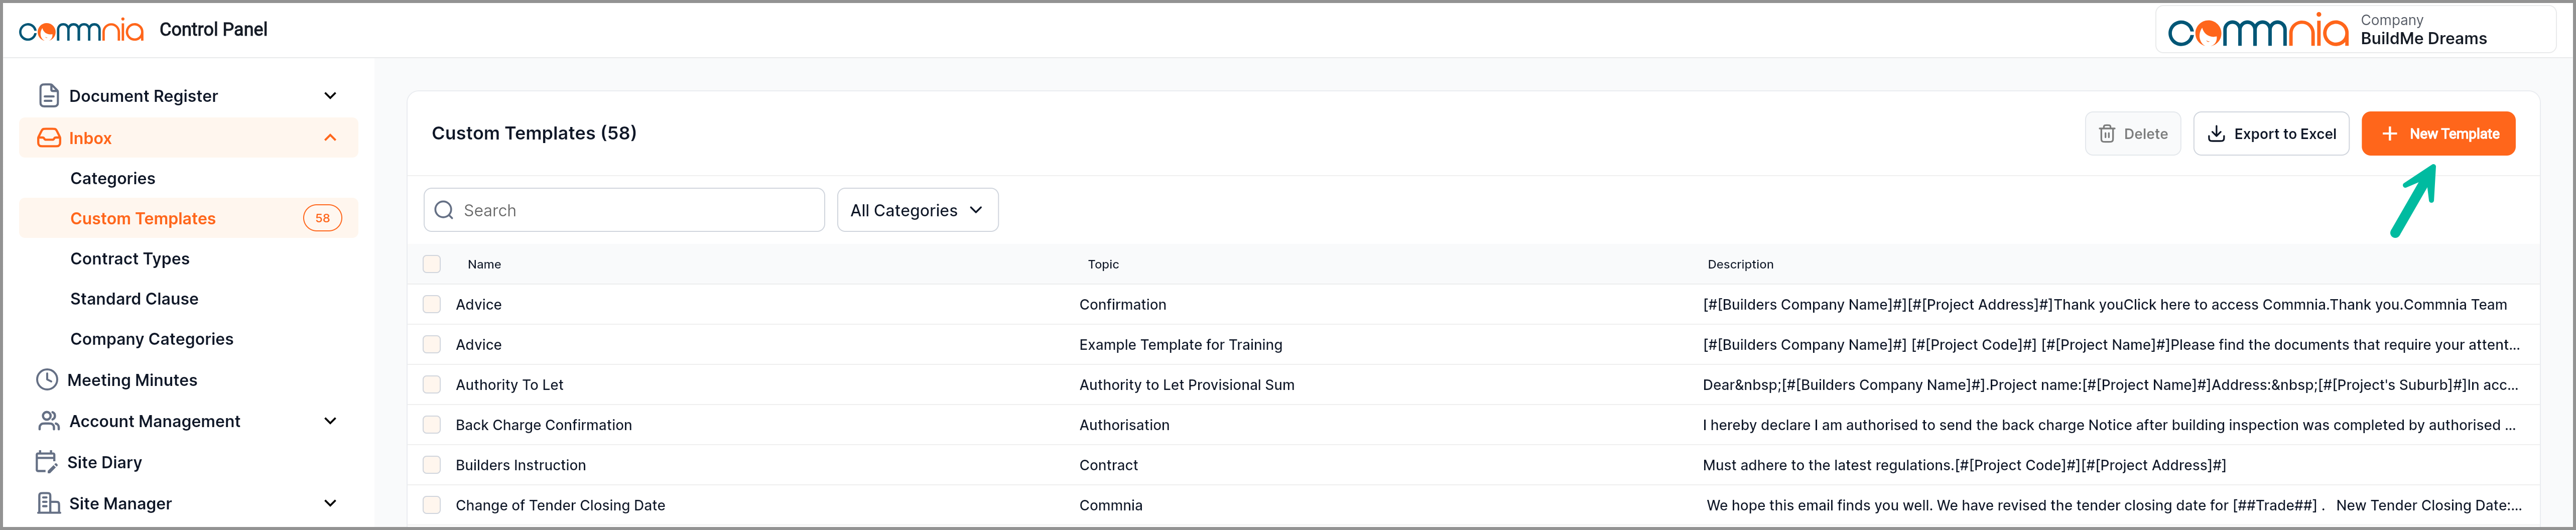This screenshot has height=530, width=2576.
Task: Go to Standard Clause menu item
Action: [134, 299]
